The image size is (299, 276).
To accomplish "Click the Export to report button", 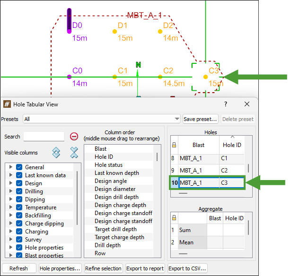I will tap(145, 268).
